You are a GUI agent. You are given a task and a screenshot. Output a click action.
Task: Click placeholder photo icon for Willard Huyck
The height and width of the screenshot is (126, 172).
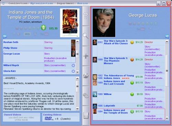(73, 65)
